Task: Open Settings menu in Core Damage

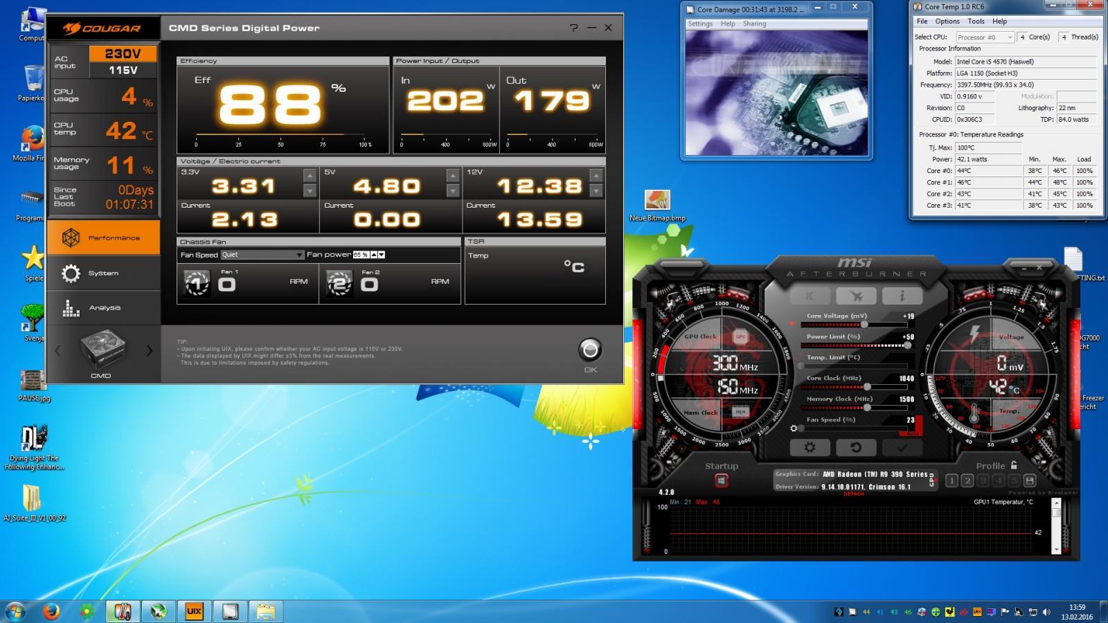Action: point(700,24)
